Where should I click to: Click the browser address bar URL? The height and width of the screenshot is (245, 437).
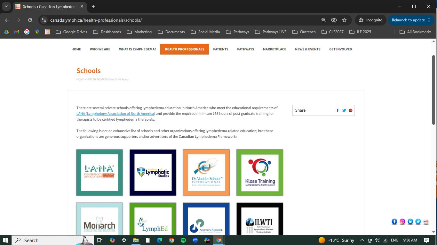click(x=96, y=20)
